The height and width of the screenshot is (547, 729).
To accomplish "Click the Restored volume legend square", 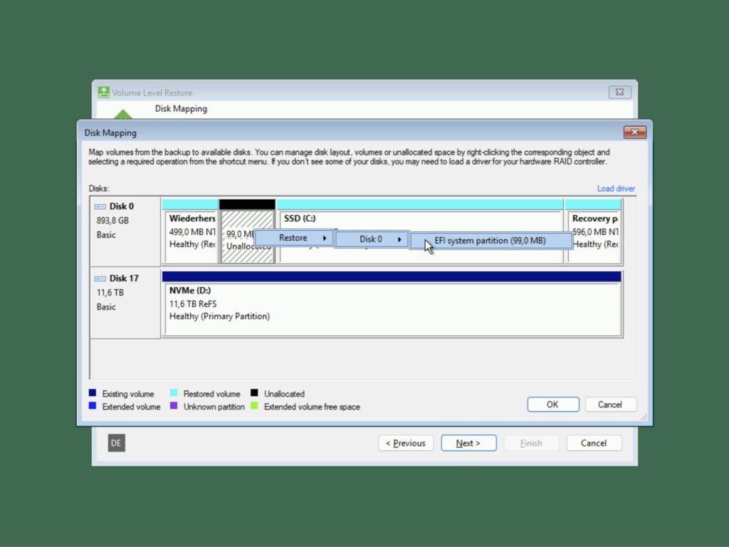I will [173, 393].
